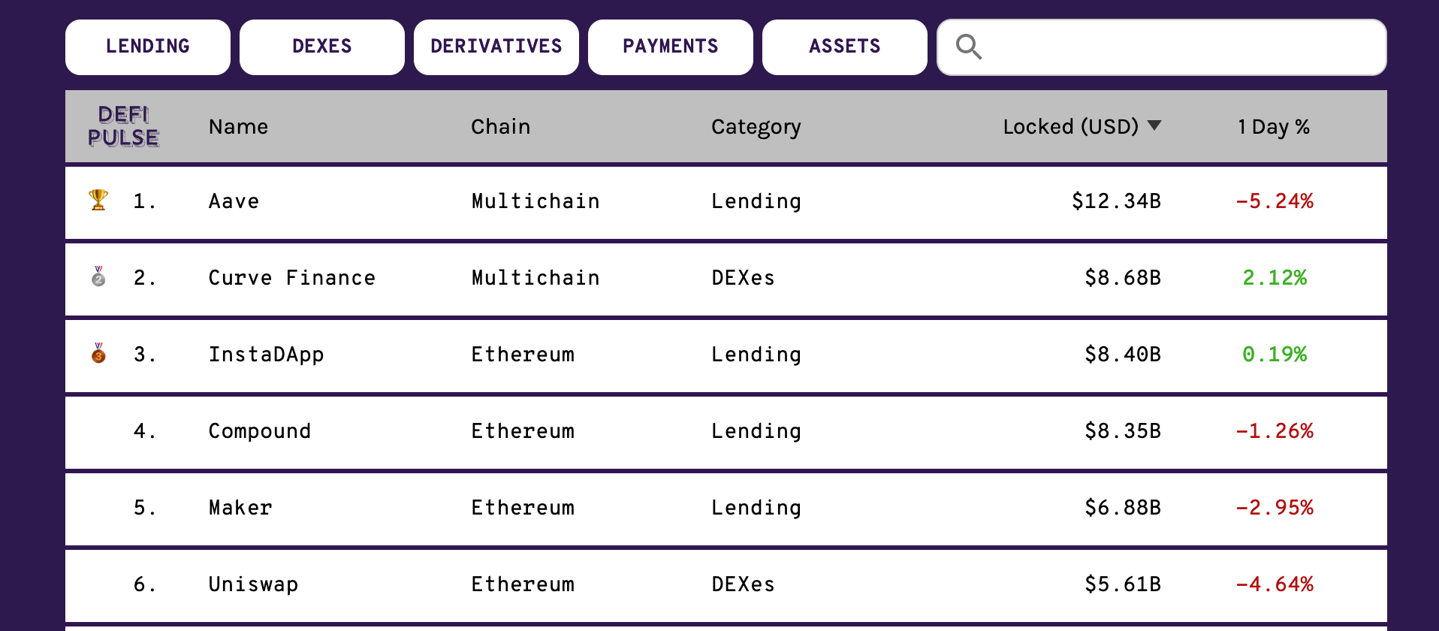Switch to the DEXes category tab
Image resolution: width=1439 pixels, height=631 pixels.
click(x=322, y=47)
